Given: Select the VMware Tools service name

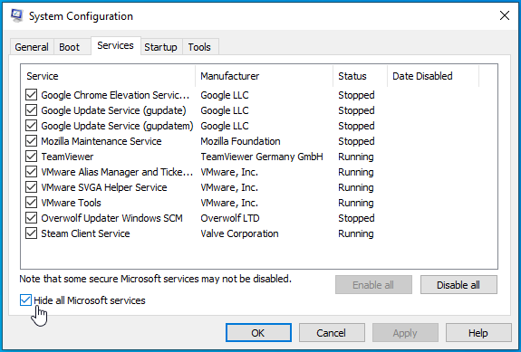Looking at the screenshot, I should coord(71,203).
